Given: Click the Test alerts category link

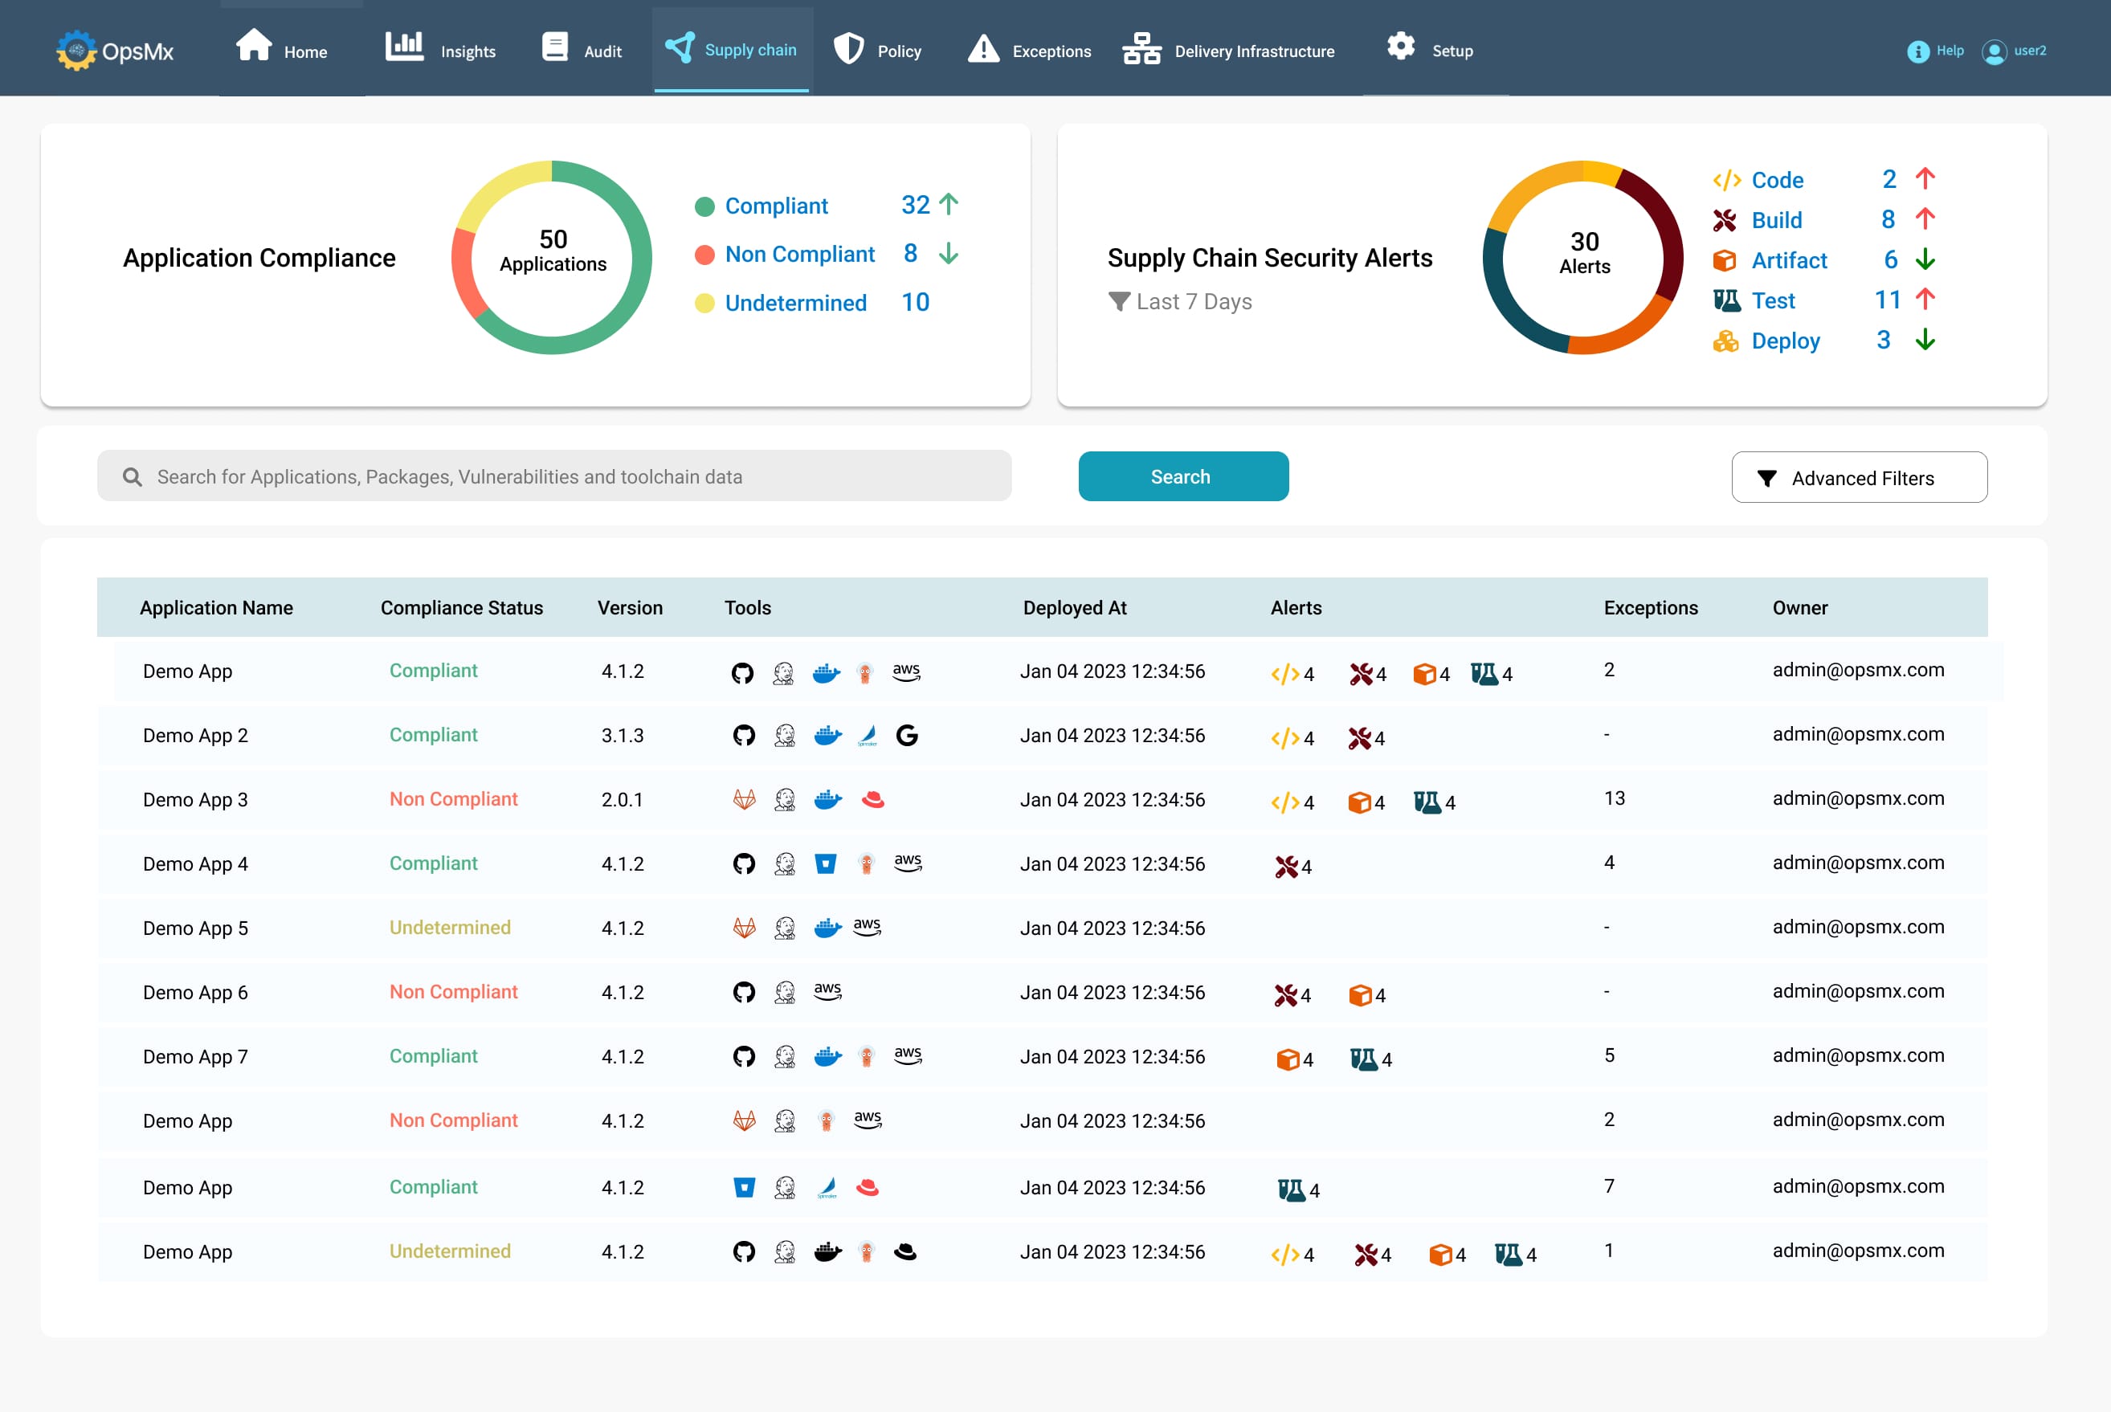Looking at the screenshot, I should click(1772, 300).
